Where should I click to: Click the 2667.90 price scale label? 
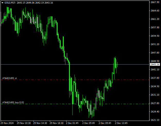pyautogui.click(x=155, y=2)
